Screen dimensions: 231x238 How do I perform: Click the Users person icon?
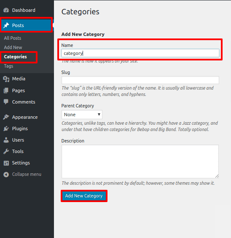point(6,140)
